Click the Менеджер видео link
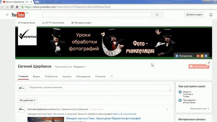217x122 pixels. [81, 23]
